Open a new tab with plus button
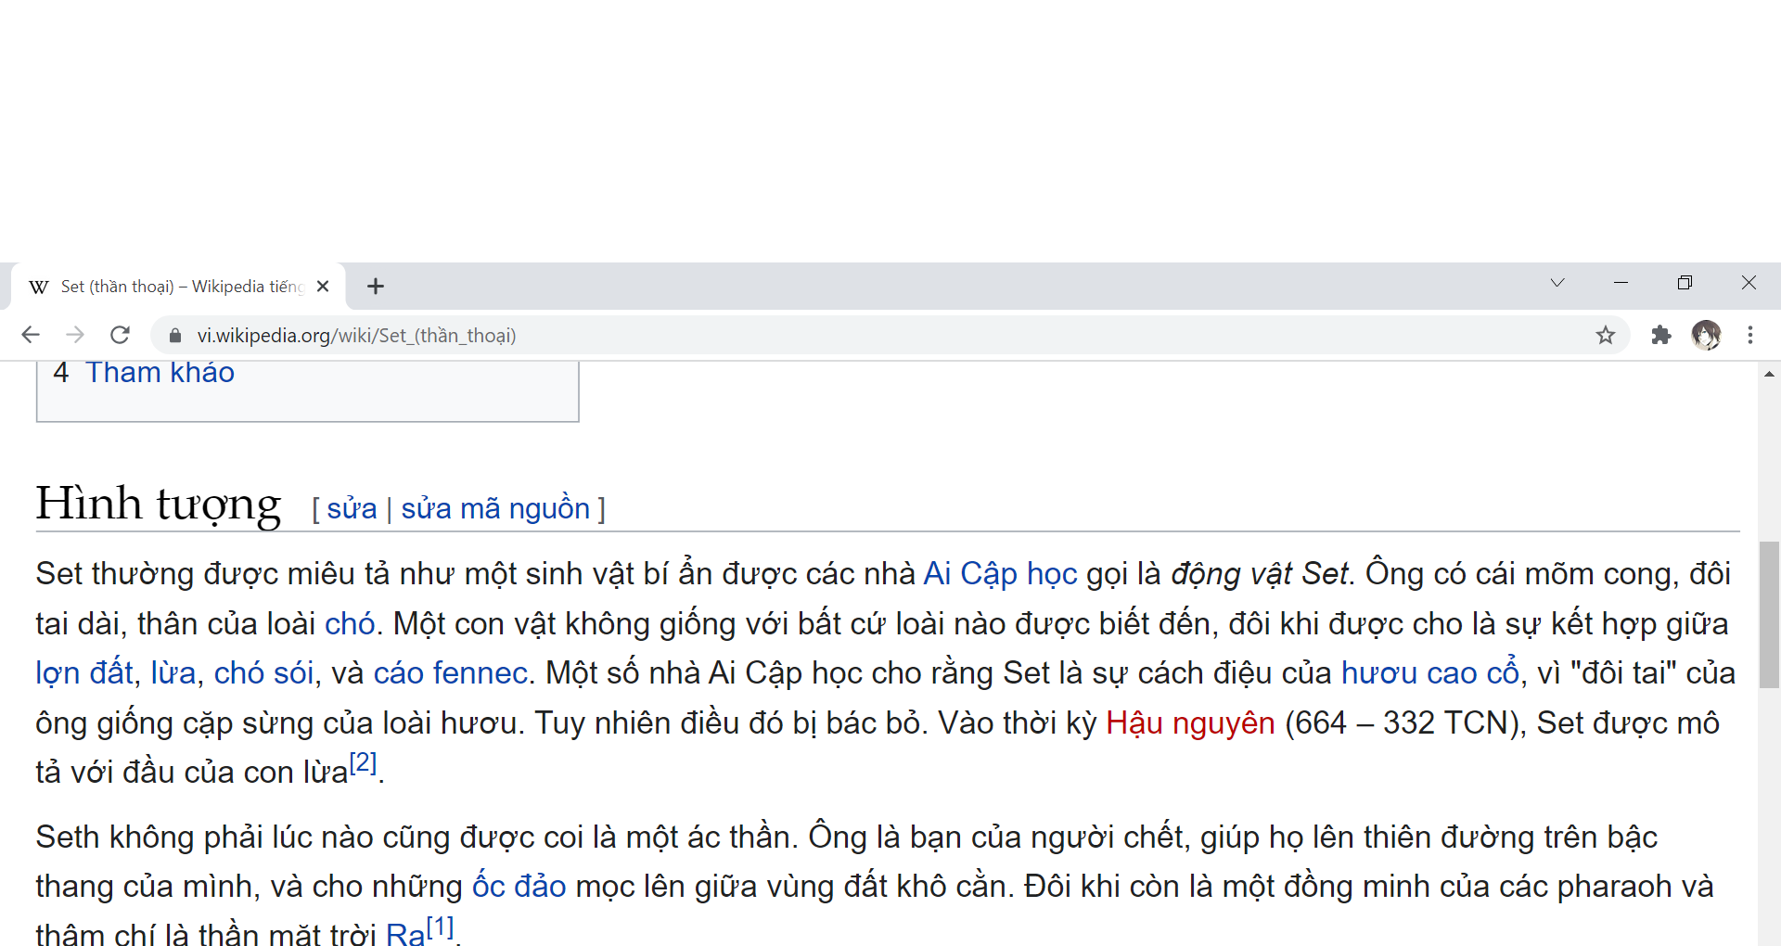 [x=376, y=287]
